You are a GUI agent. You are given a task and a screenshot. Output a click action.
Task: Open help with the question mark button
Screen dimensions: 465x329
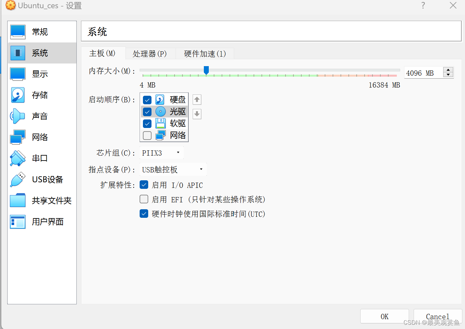click(x=423, y=5)
